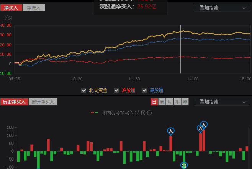
Task: Select the 历史净买入 tab
Action: [14, 102]
